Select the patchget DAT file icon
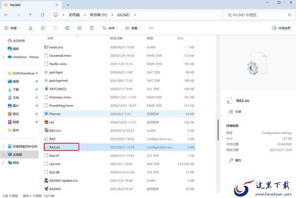296x198 pixels. click(46, 72)
